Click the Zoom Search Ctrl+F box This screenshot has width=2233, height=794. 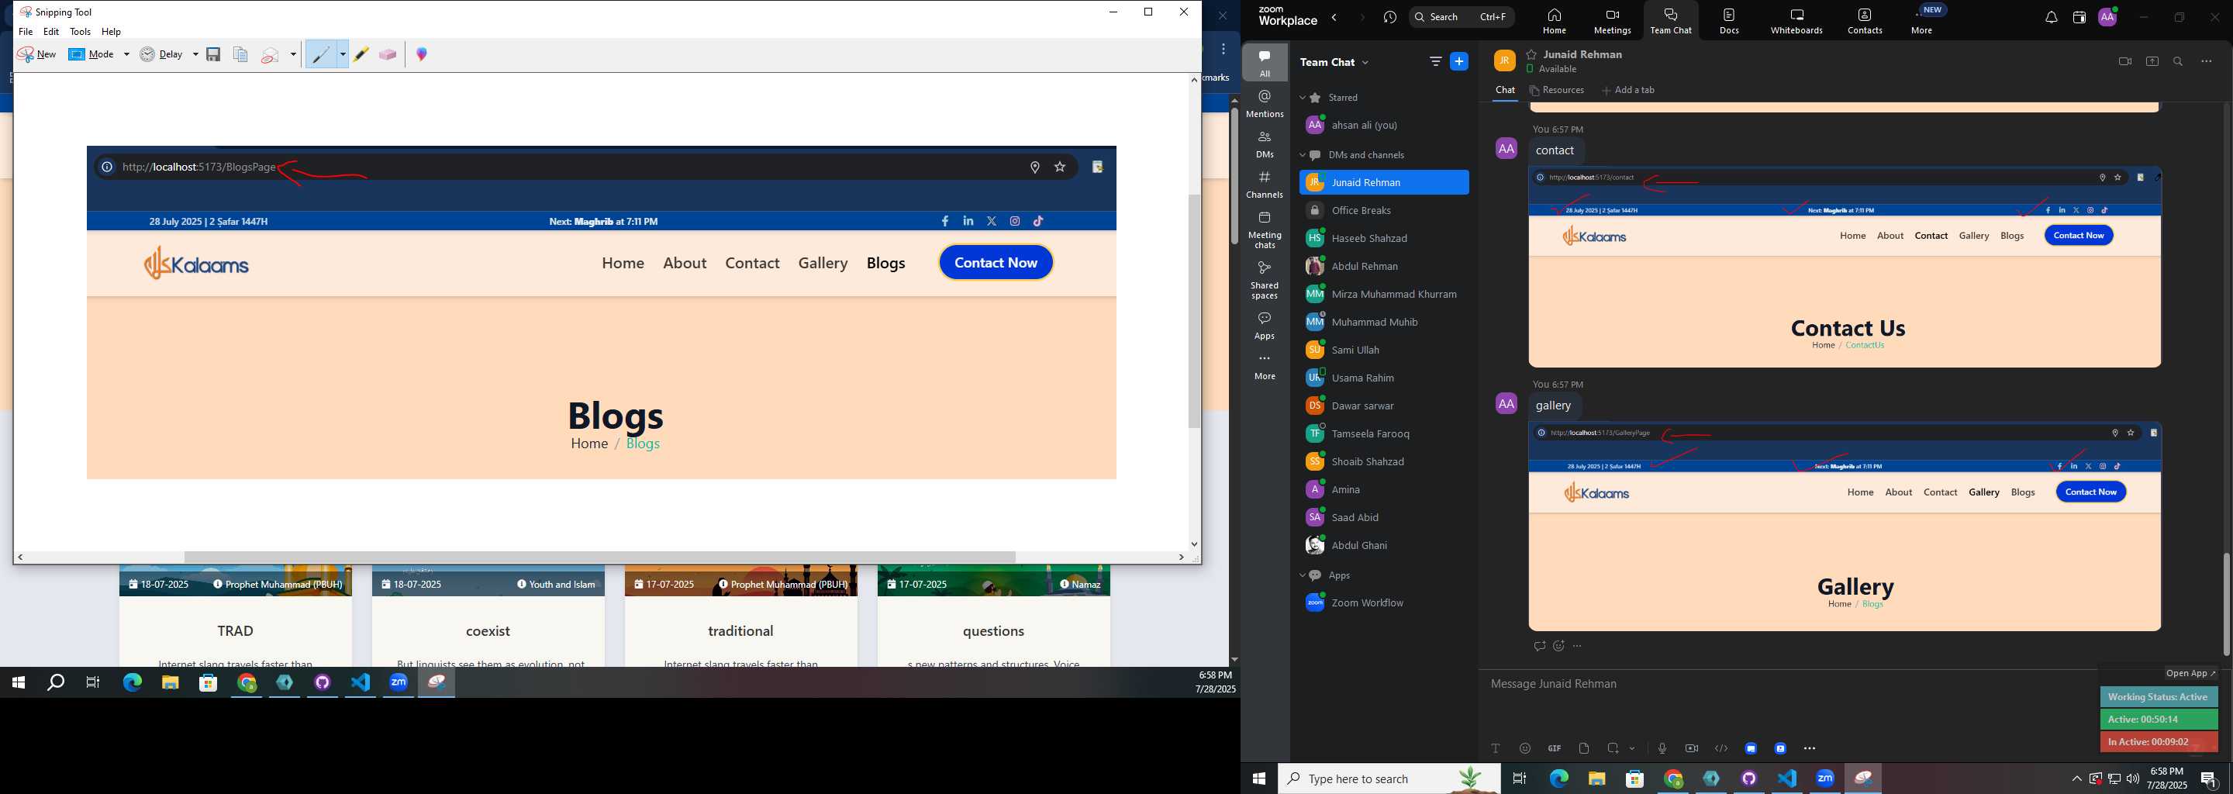click(x=1462, y=17)
